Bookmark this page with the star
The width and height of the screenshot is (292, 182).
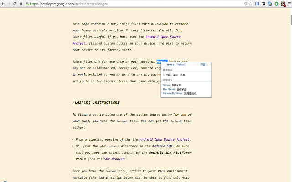coord(250,4)
